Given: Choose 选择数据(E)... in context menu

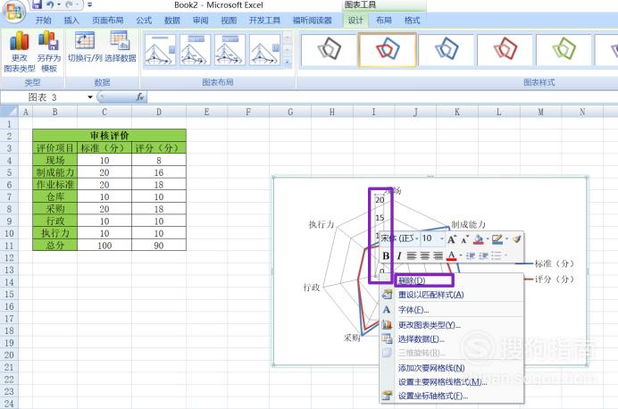Looking at the screenshot, I should tap(453, 338).
